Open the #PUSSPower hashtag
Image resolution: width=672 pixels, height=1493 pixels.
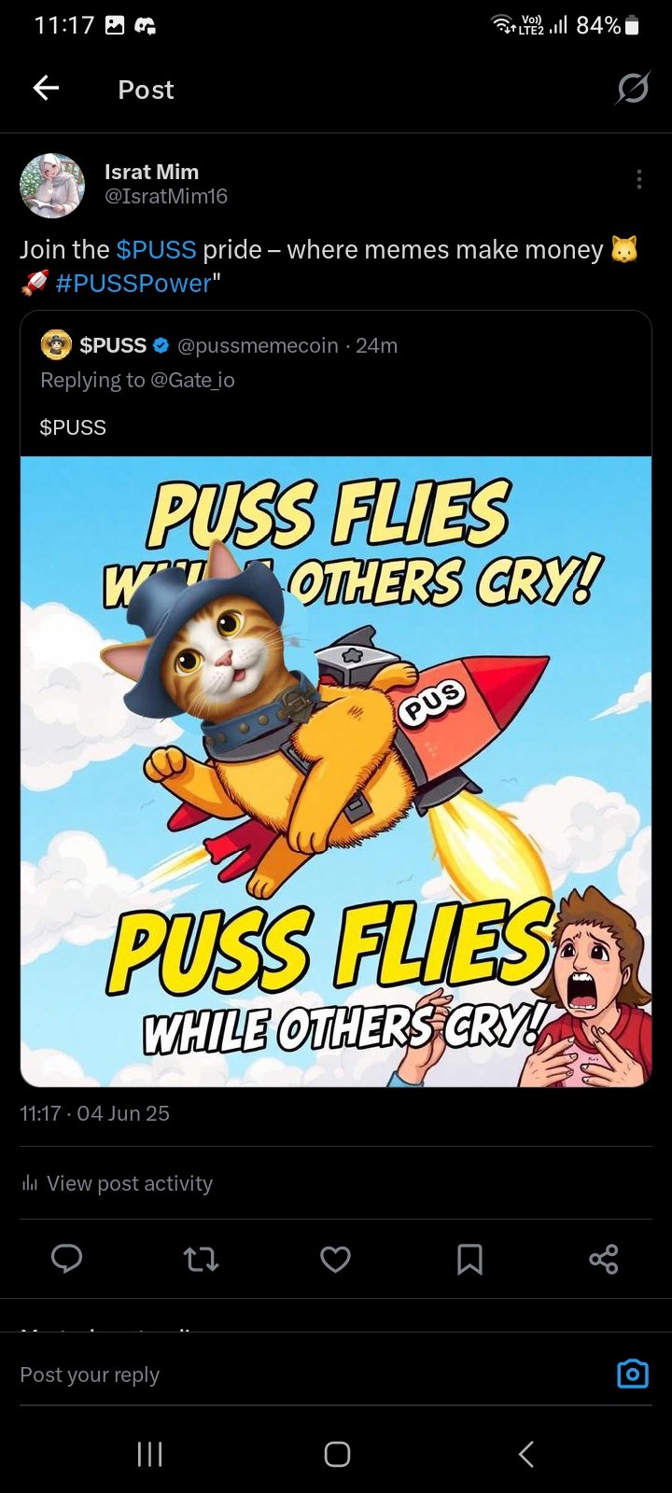(x=133, y=284)
